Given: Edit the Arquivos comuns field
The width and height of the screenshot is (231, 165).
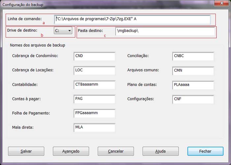Looking at the screenshot, I should point(193,71).
